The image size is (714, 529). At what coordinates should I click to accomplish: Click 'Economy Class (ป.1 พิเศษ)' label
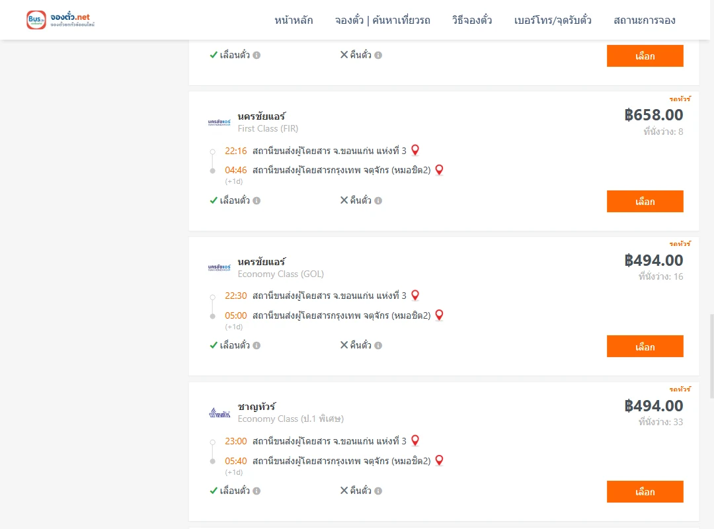[290, 419]
